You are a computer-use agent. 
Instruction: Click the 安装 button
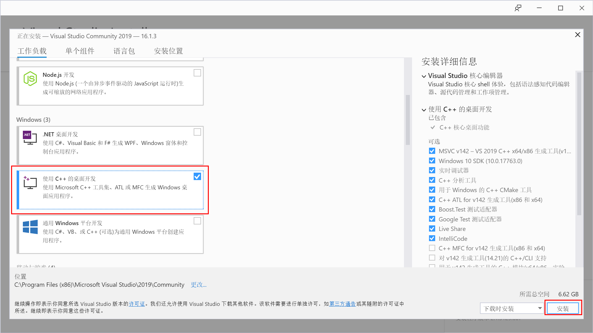click(x=563, y=308)
